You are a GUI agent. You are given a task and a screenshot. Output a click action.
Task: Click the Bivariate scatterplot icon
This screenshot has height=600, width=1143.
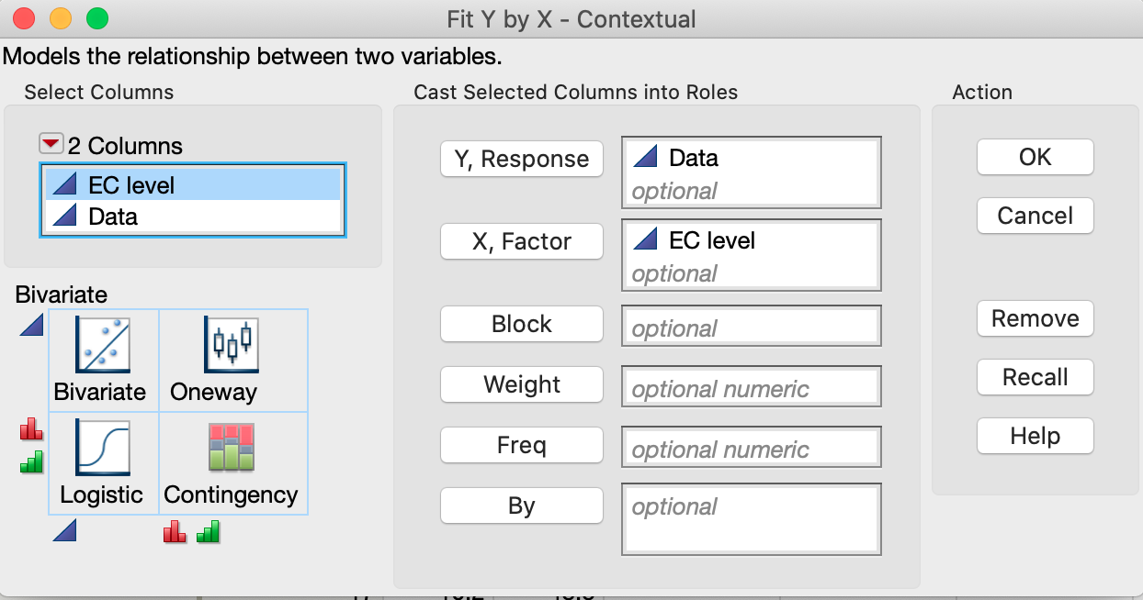[x=102, y=345]
